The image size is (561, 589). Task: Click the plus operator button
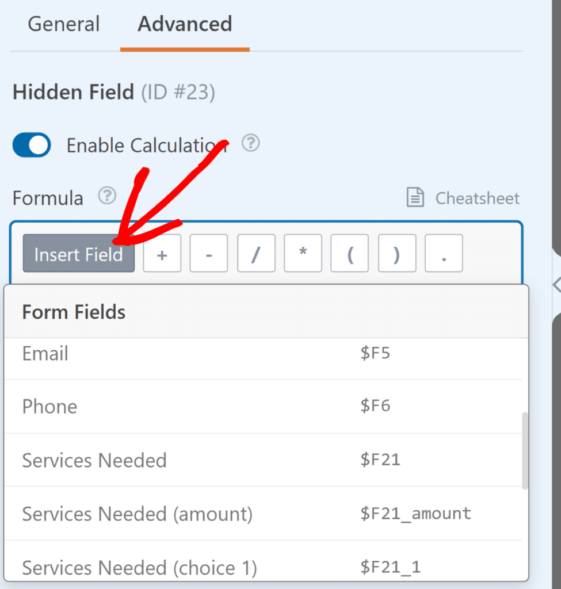[x=162, y=253]
